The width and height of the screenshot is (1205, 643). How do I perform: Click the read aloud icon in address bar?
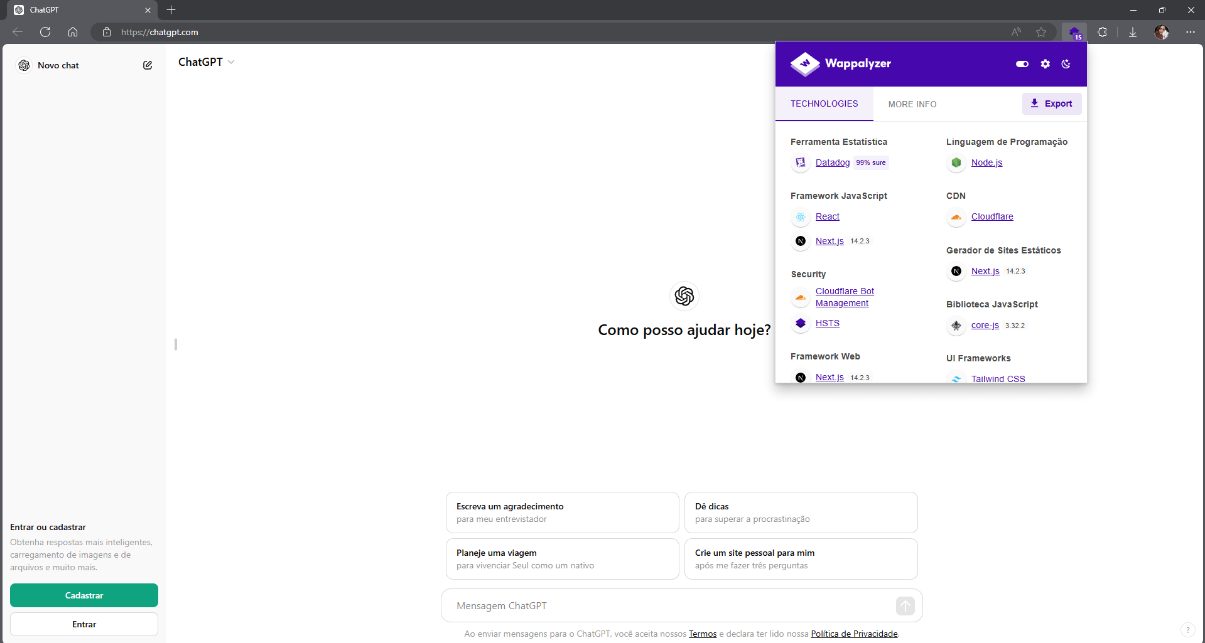point(1016,32)
